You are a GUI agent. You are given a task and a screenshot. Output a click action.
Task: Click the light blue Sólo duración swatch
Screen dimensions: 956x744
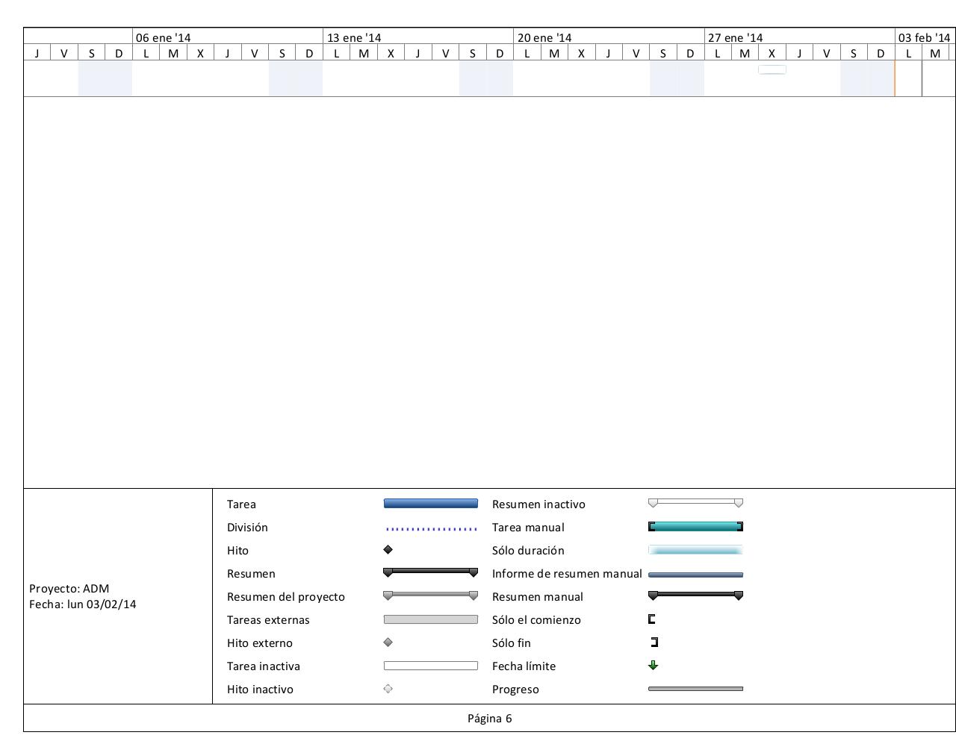pos(695,550)
